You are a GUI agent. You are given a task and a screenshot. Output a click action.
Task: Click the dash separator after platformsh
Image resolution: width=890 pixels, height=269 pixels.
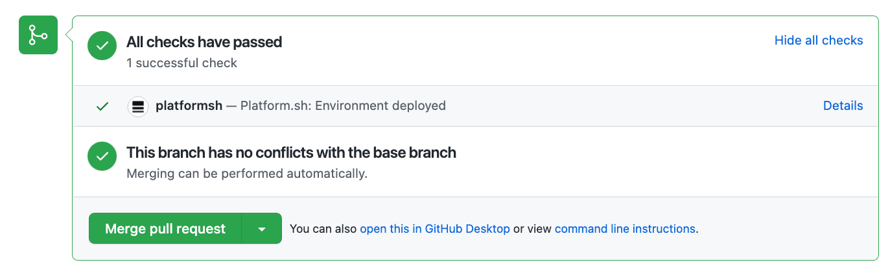[x=231, y=105]
